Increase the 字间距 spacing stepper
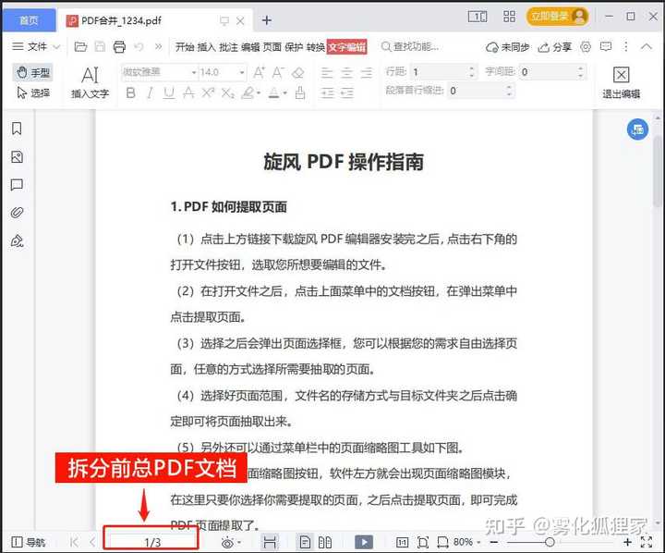Viewport: 665px width, 553px height. click(581, 68)
